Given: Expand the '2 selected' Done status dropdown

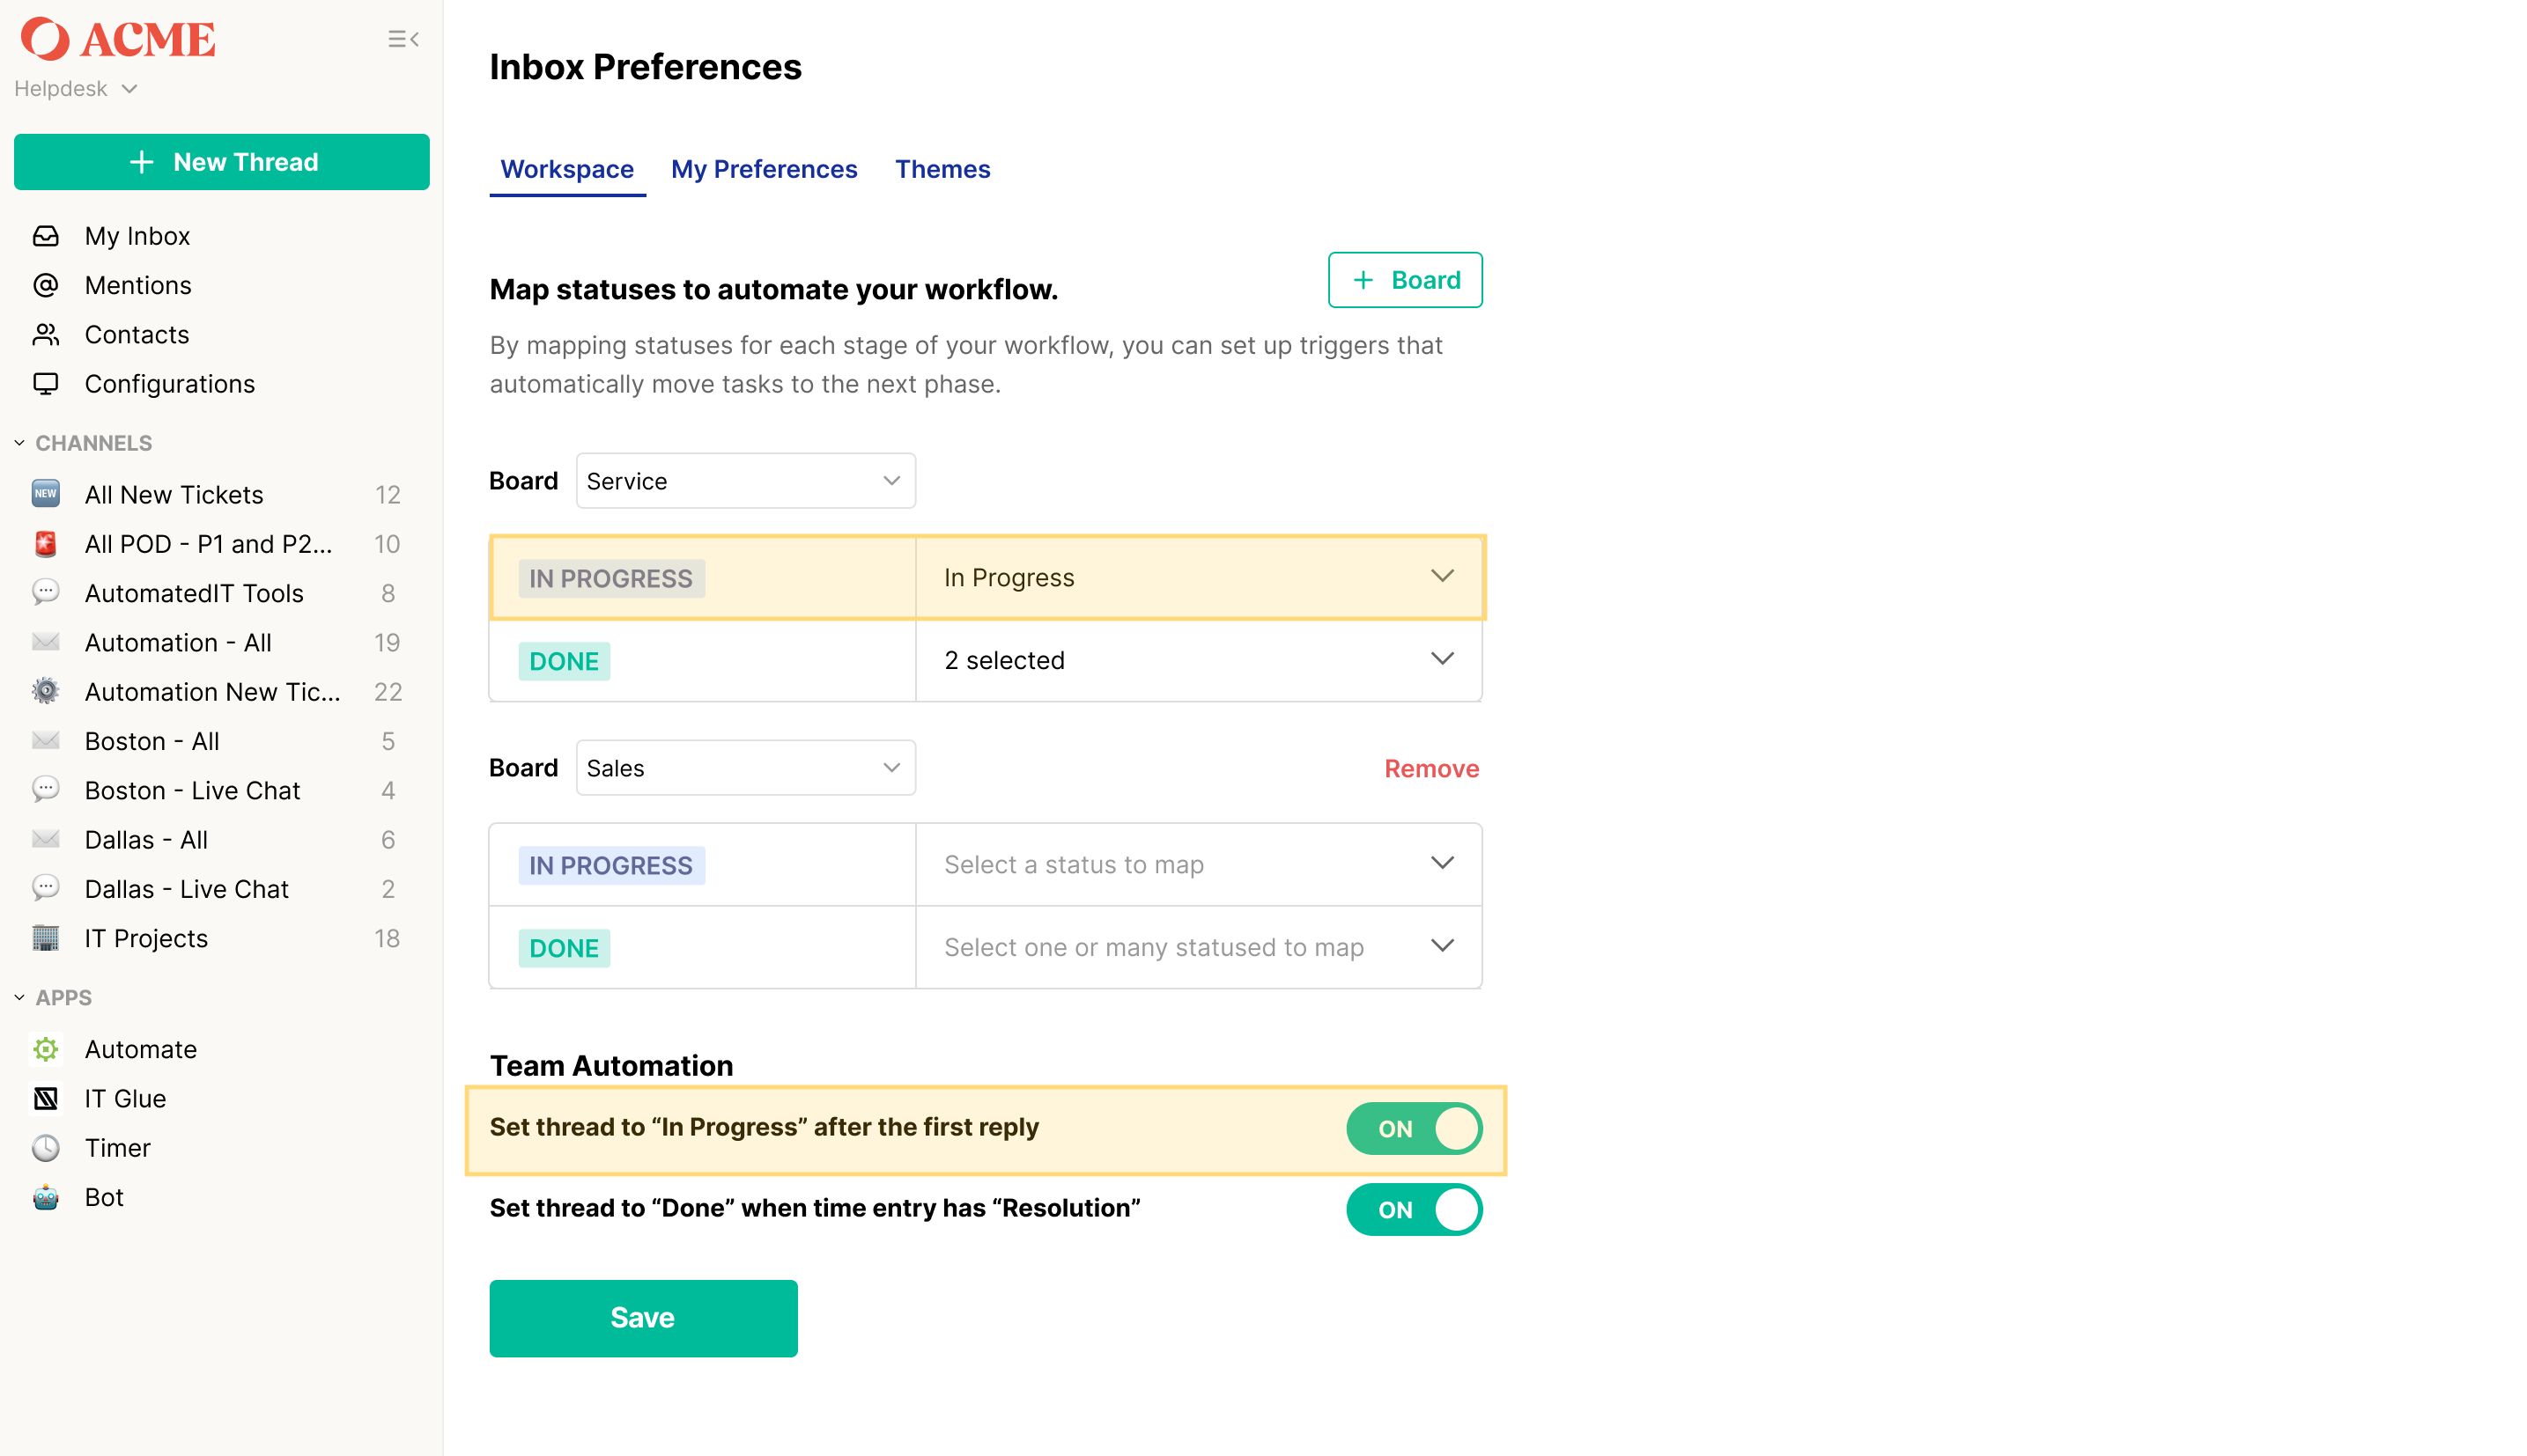Looking at the screenshot, I should point(1199,660).
